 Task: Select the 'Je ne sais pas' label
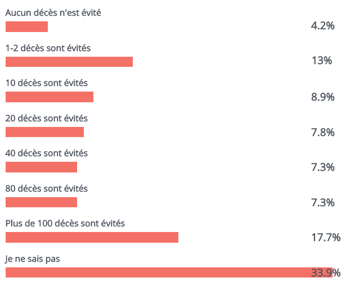point(33,259)
